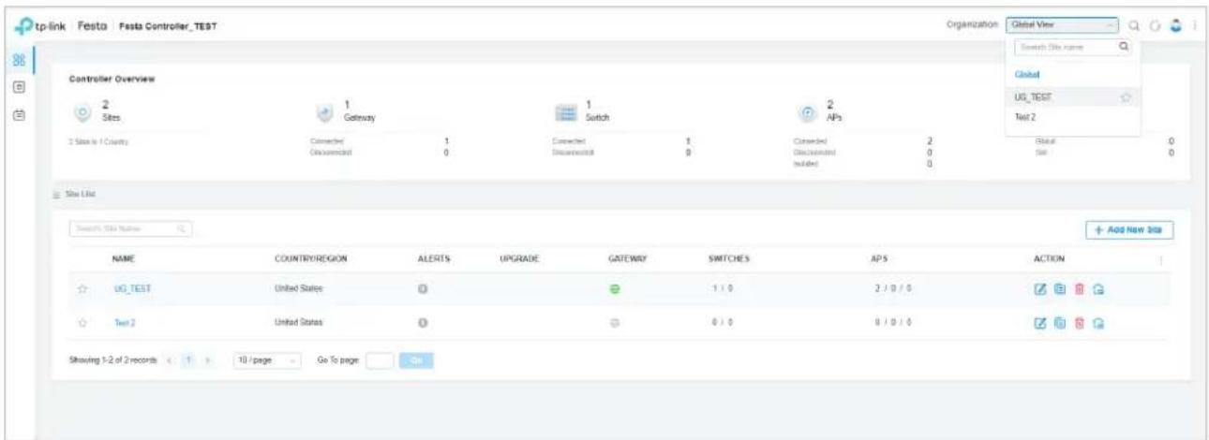Open the UG_TEST site link in table
1209x440 pixels.
click(131, 289)
